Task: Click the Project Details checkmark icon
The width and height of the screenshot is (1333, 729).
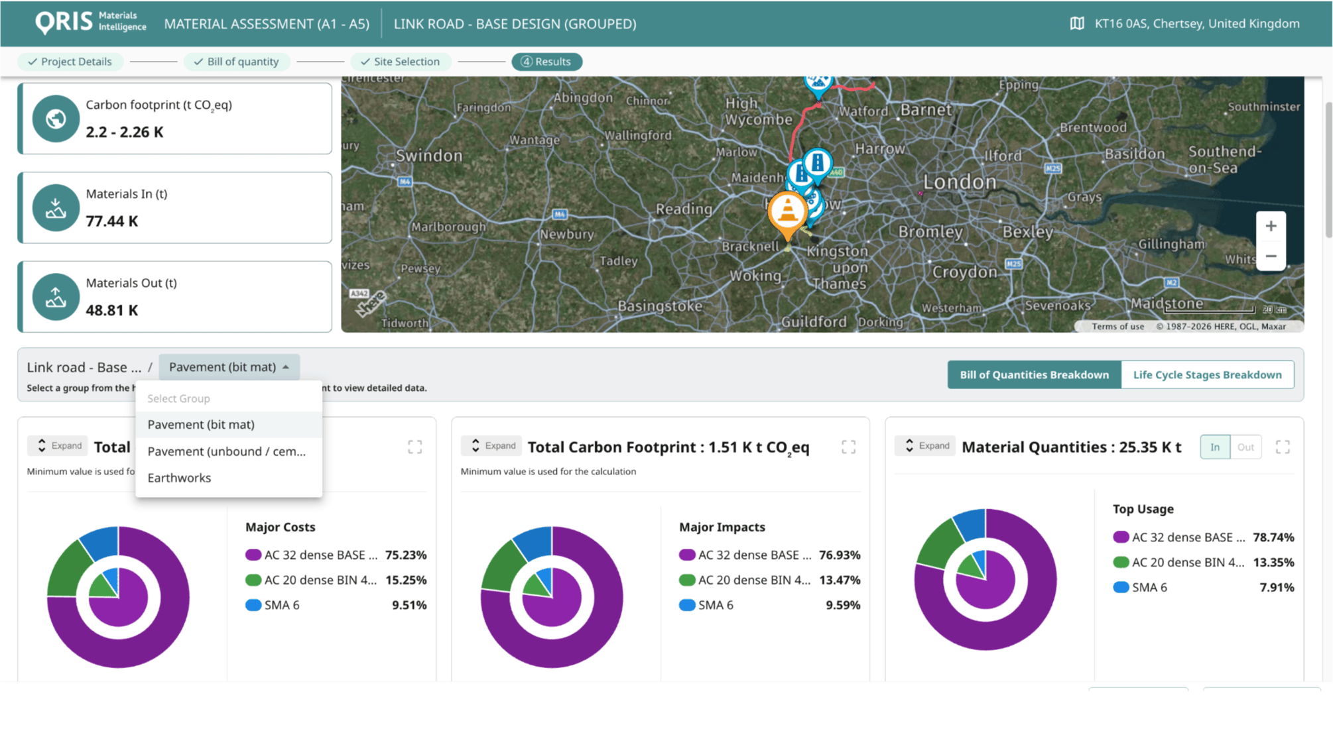Action: pos(32,62)
